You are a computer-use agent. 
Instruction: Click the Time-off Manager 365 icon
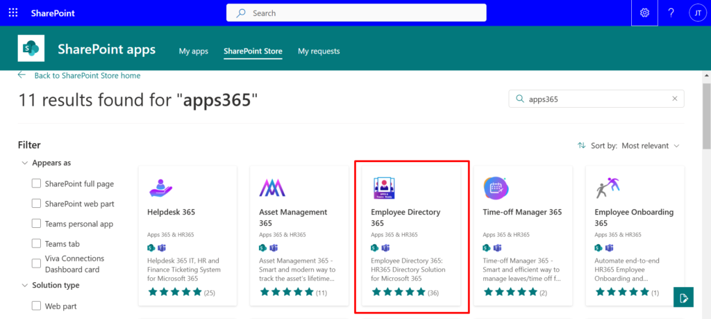point(496,187)
